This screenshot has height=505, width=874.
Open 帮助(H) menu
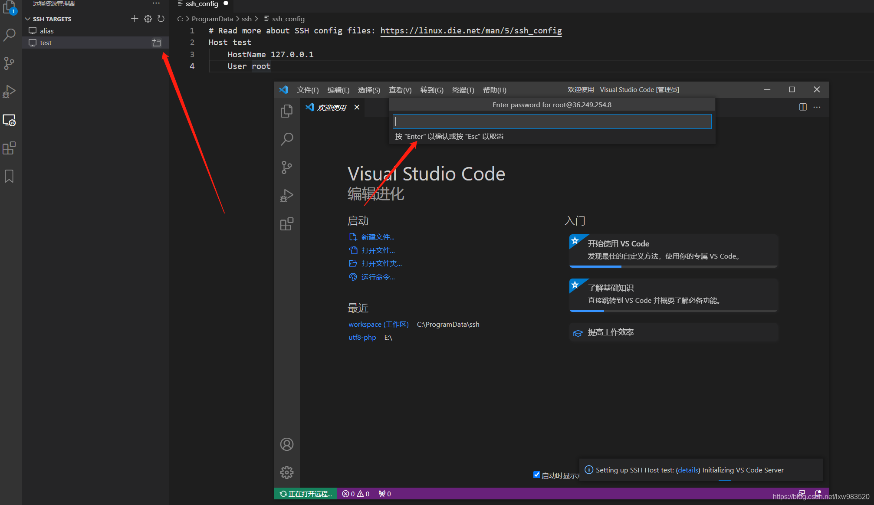[494, 90]
